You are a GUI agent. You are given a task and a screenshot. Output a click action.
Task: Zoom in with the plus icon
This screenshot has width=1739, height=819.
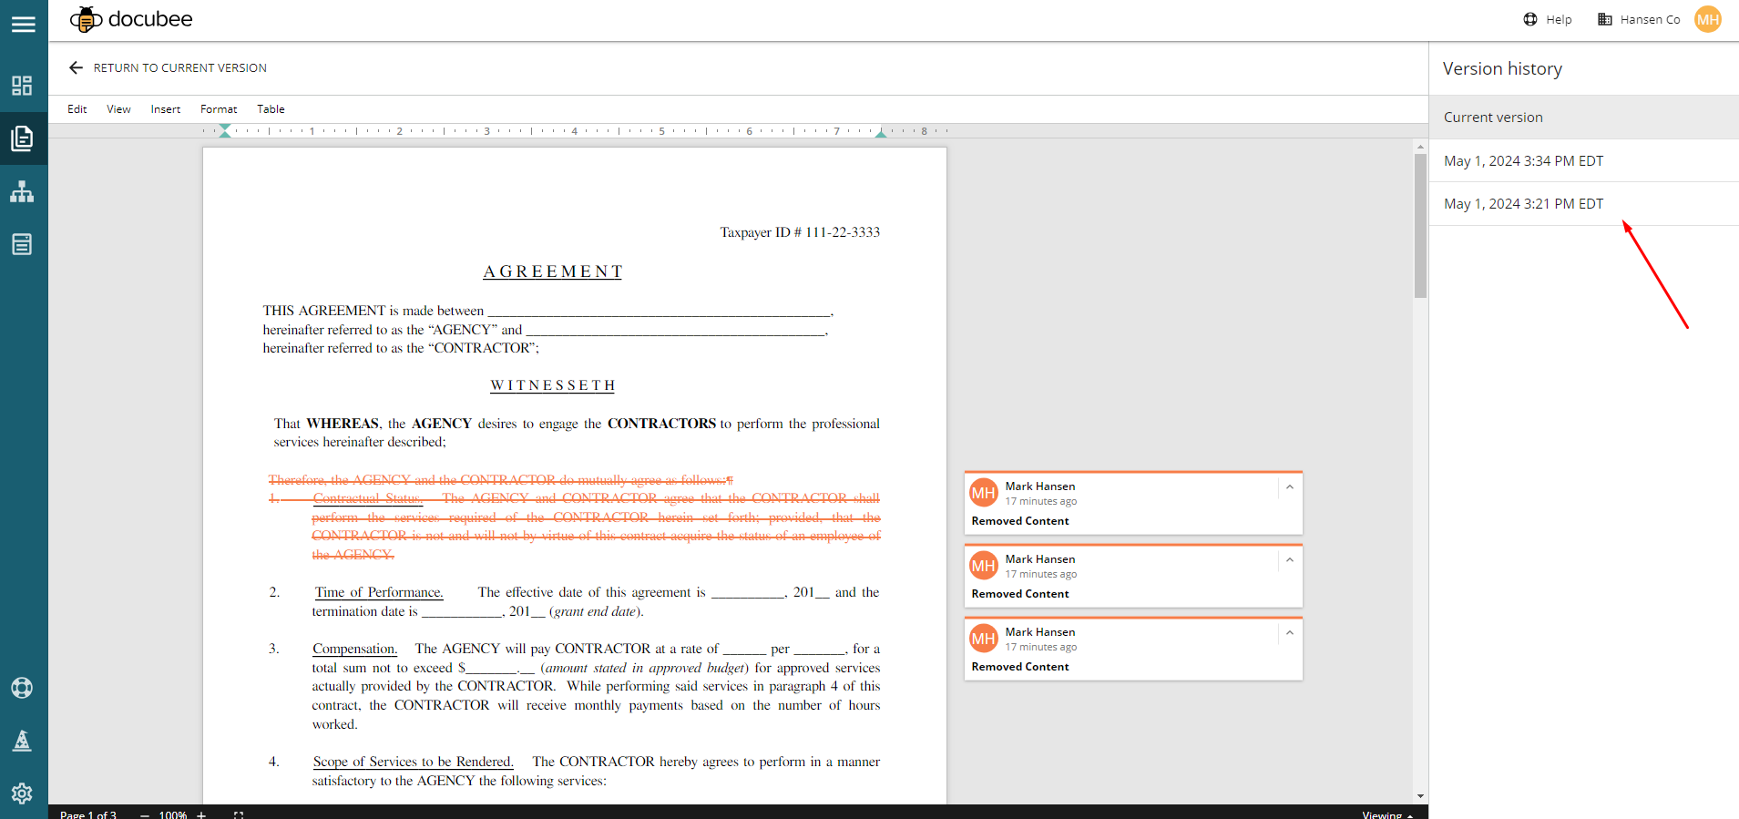click(x=201, y=814)
